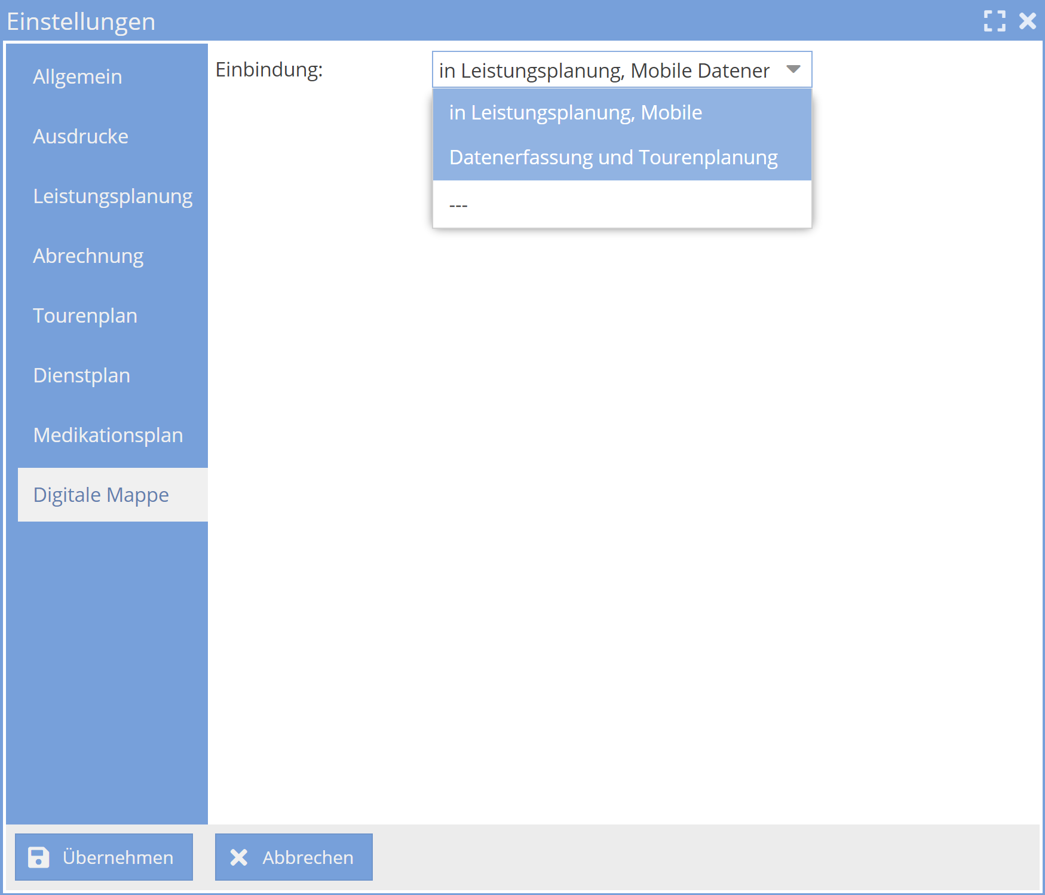Image resolution: width=1045 pixels, height=895 pixels.
Task: Click the Einbindung field label
Action: pos(269,70)
